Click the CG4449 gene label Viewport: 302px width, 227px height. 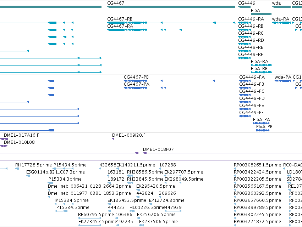coord(247,3)
